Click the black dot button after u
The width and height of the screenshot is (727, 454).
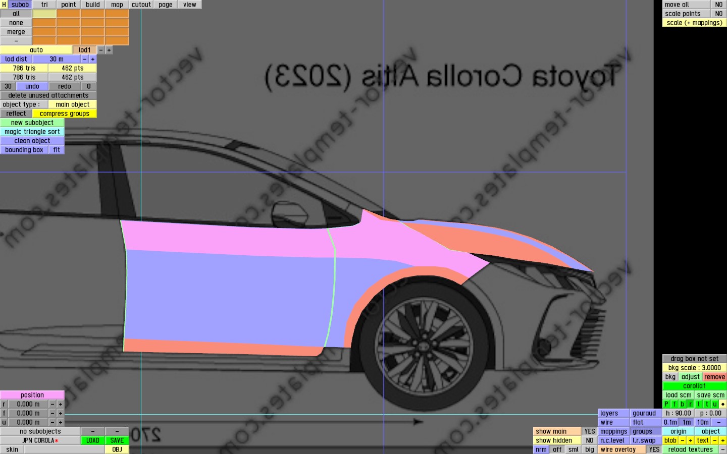point(723,404)
